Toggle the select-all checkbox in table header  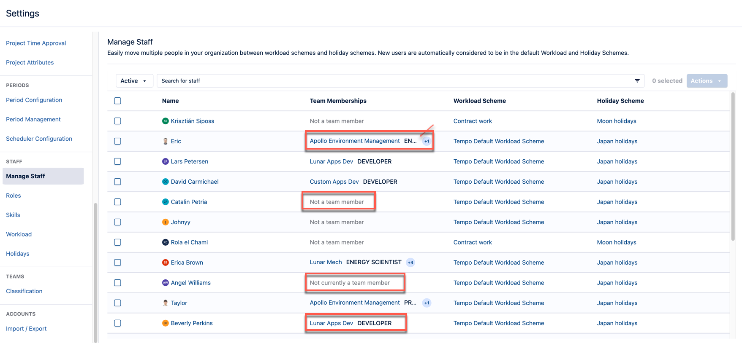117,101
